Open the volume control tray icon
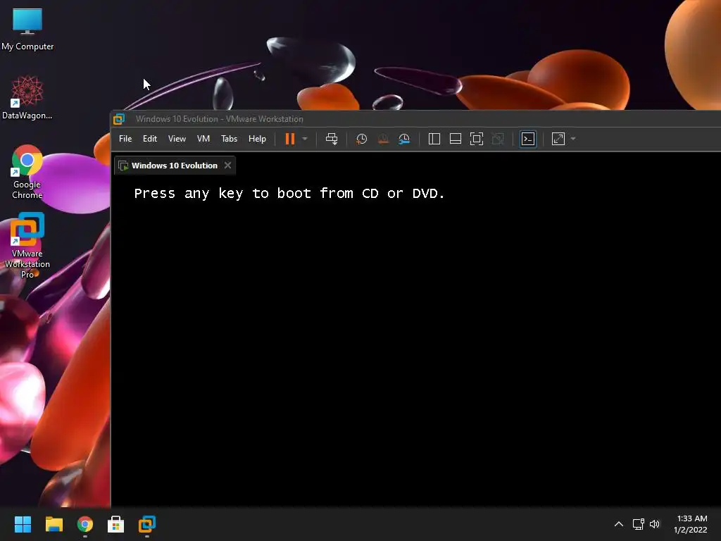This screenshot has height=541, width=721. (x=655, y=524)
